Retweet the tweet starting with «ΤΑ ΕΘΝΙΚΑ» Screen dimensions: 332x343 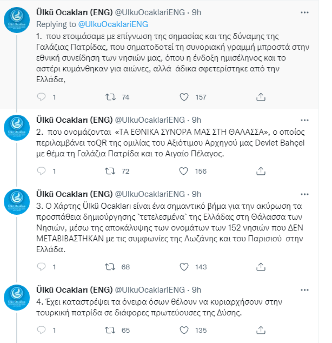(x=110, y=171)
